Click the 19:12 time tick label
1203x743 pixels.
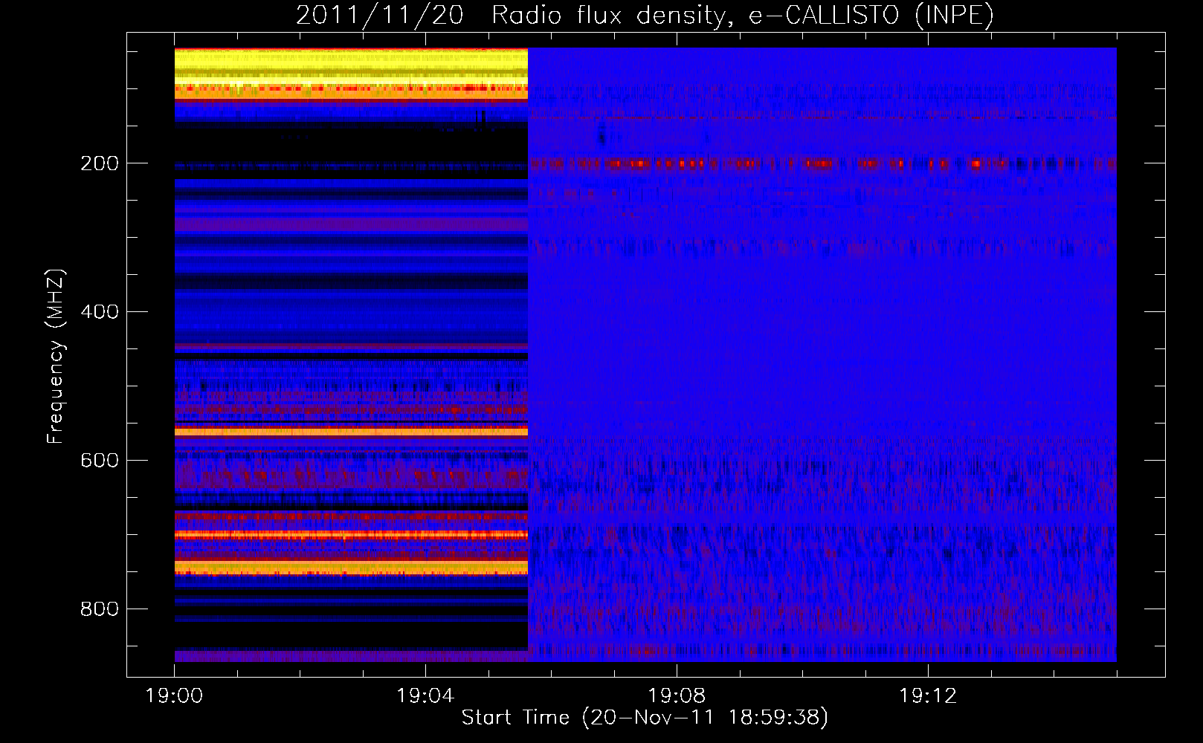(928, 696)
